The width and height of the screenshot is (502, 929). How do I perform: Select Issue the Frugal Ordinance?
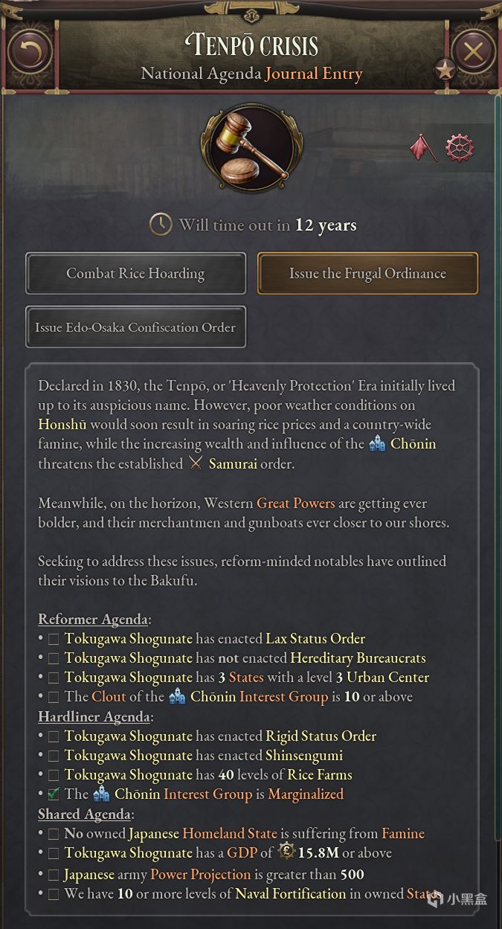coord(367,274)
